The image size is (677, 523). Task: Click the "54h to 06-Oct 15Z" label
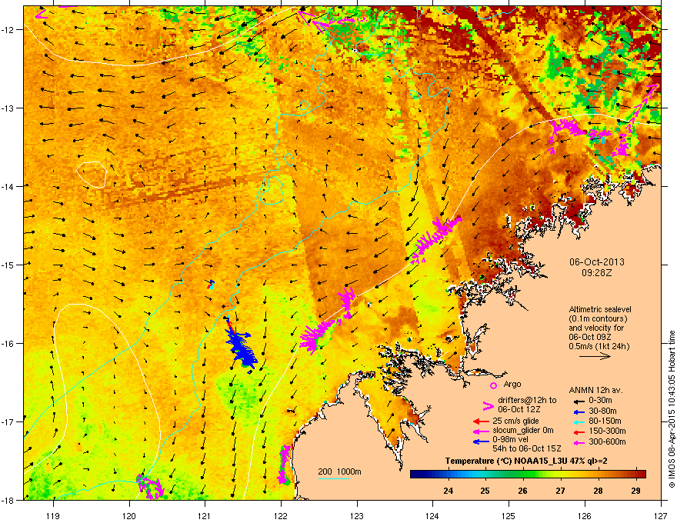527,448
